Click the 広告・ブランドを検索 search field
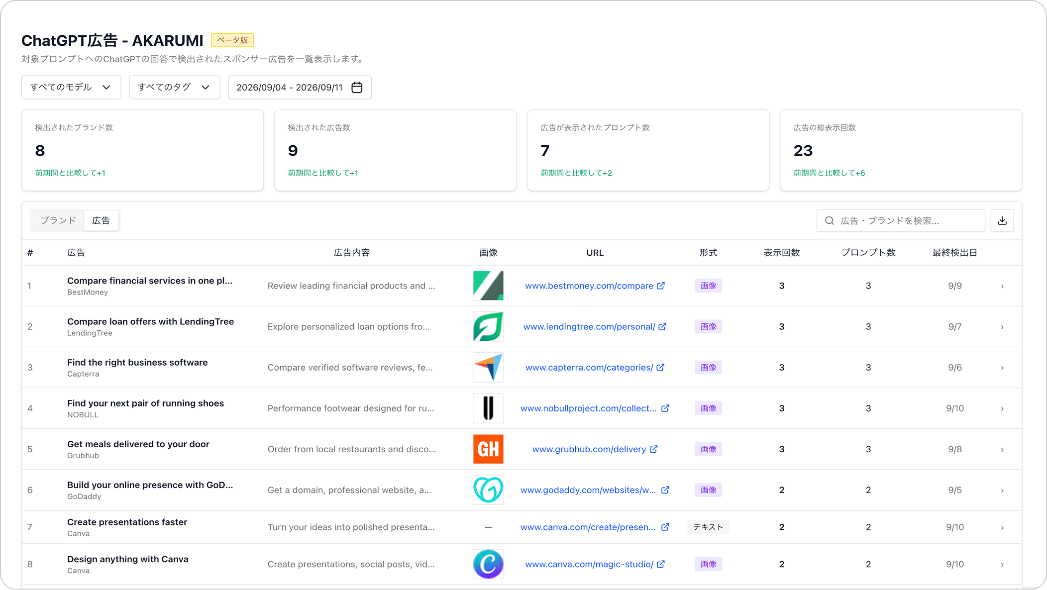 pos(901,220)
